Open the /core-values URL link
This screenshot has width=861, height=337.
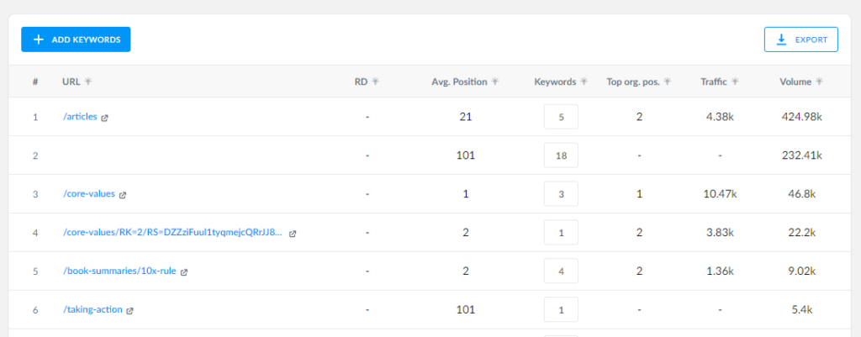pos(89,194)
